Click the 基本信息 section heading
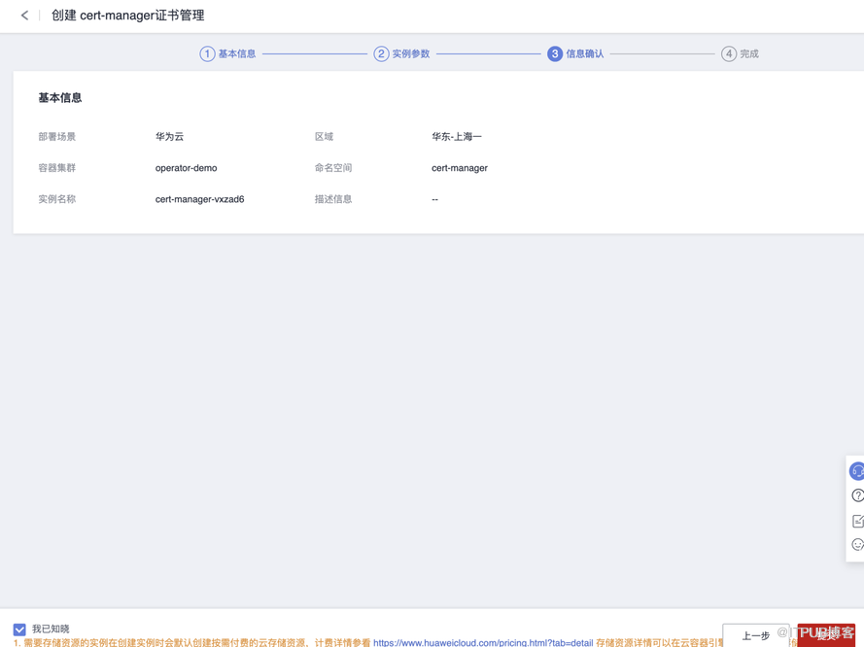864x647 pixels. point(60,98)
